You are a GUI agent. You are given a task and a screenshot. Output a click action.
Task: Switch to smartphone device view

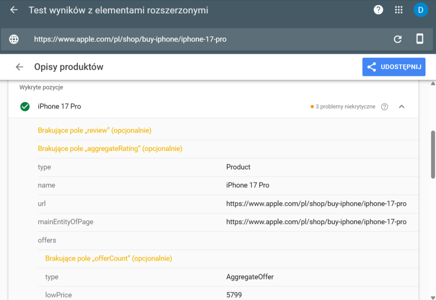(420, 39)
